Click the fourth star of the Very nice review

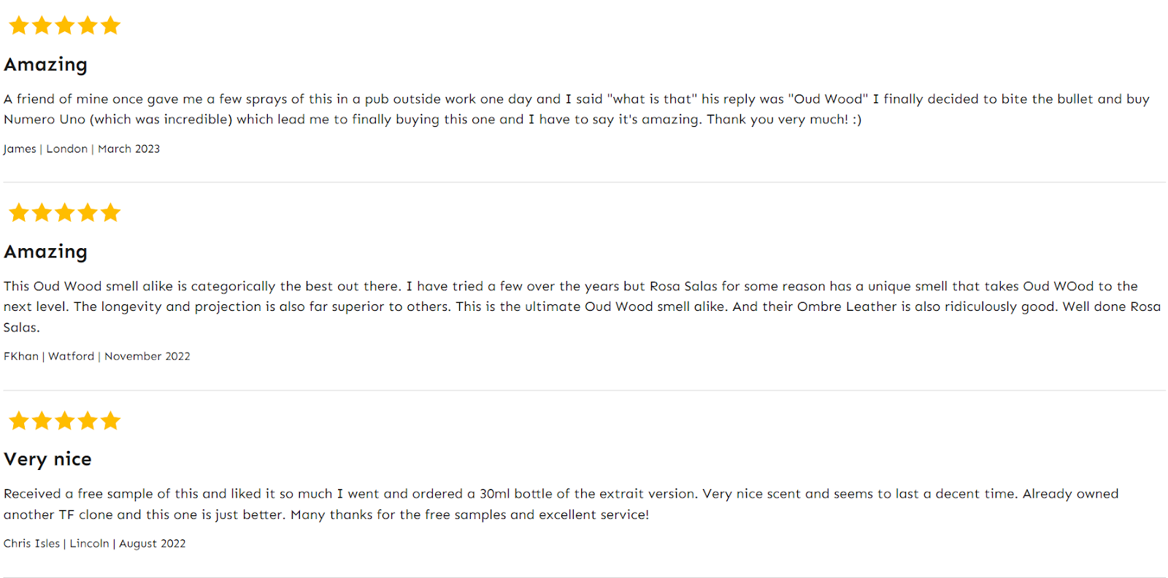[x=88, y=420]
